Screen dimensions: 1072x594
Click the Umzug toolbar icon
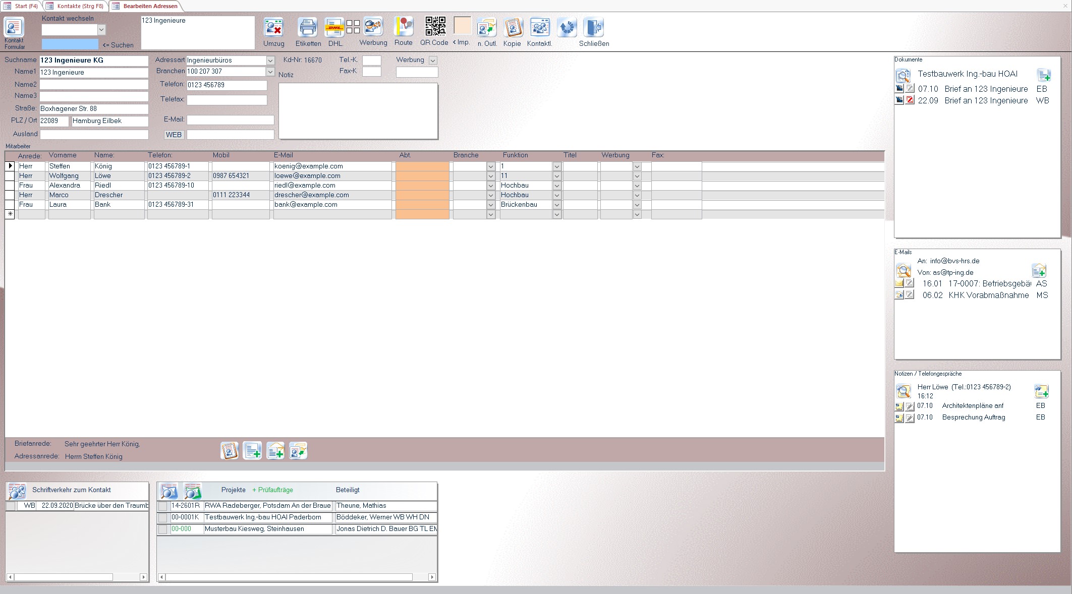coord(273,27)
